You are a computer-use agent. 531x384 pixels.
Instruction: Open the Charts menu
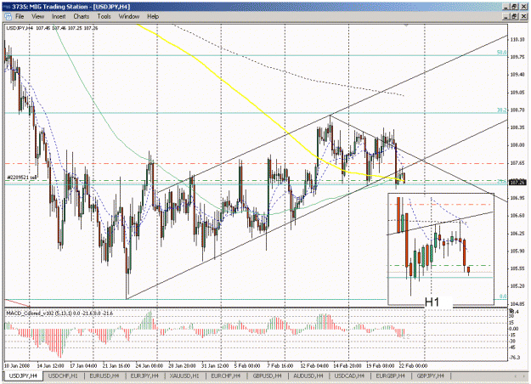click(82, 17)
